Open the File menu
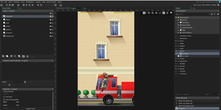 [2, 2]
